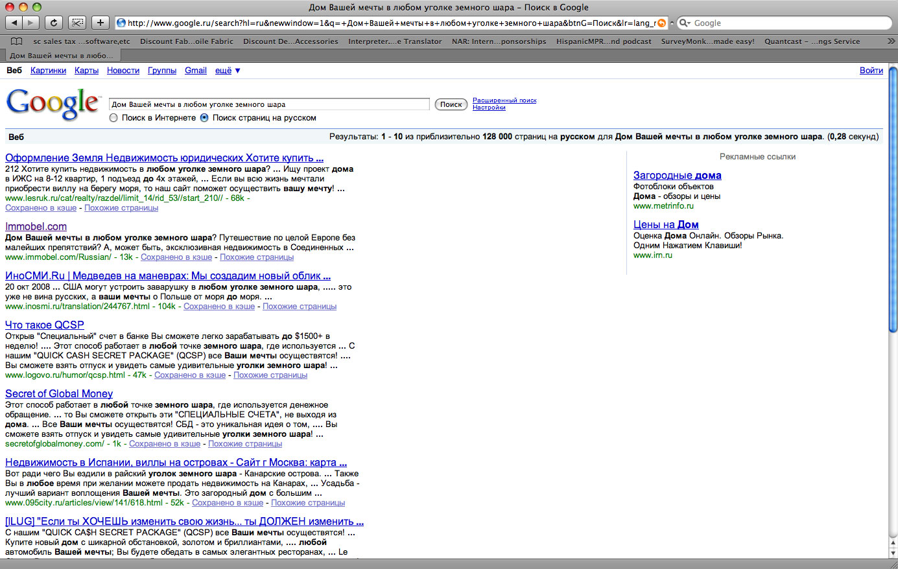Open result 'Оформление Земля Недвижимость юридических'

164,157
